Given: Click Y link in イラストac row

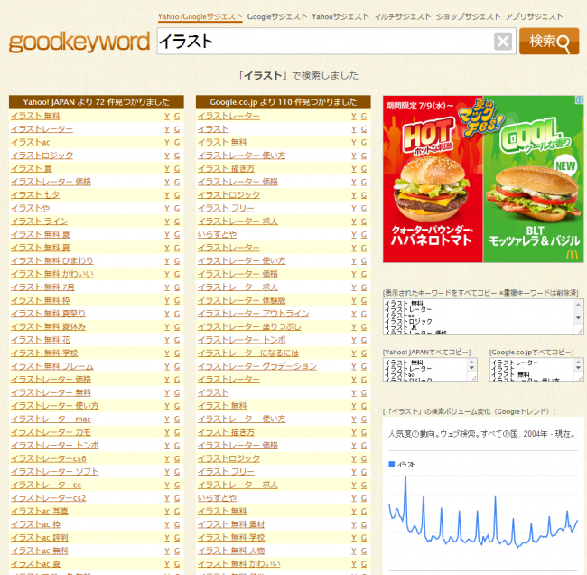Looking at the screenshot, I should pos(167,143).
